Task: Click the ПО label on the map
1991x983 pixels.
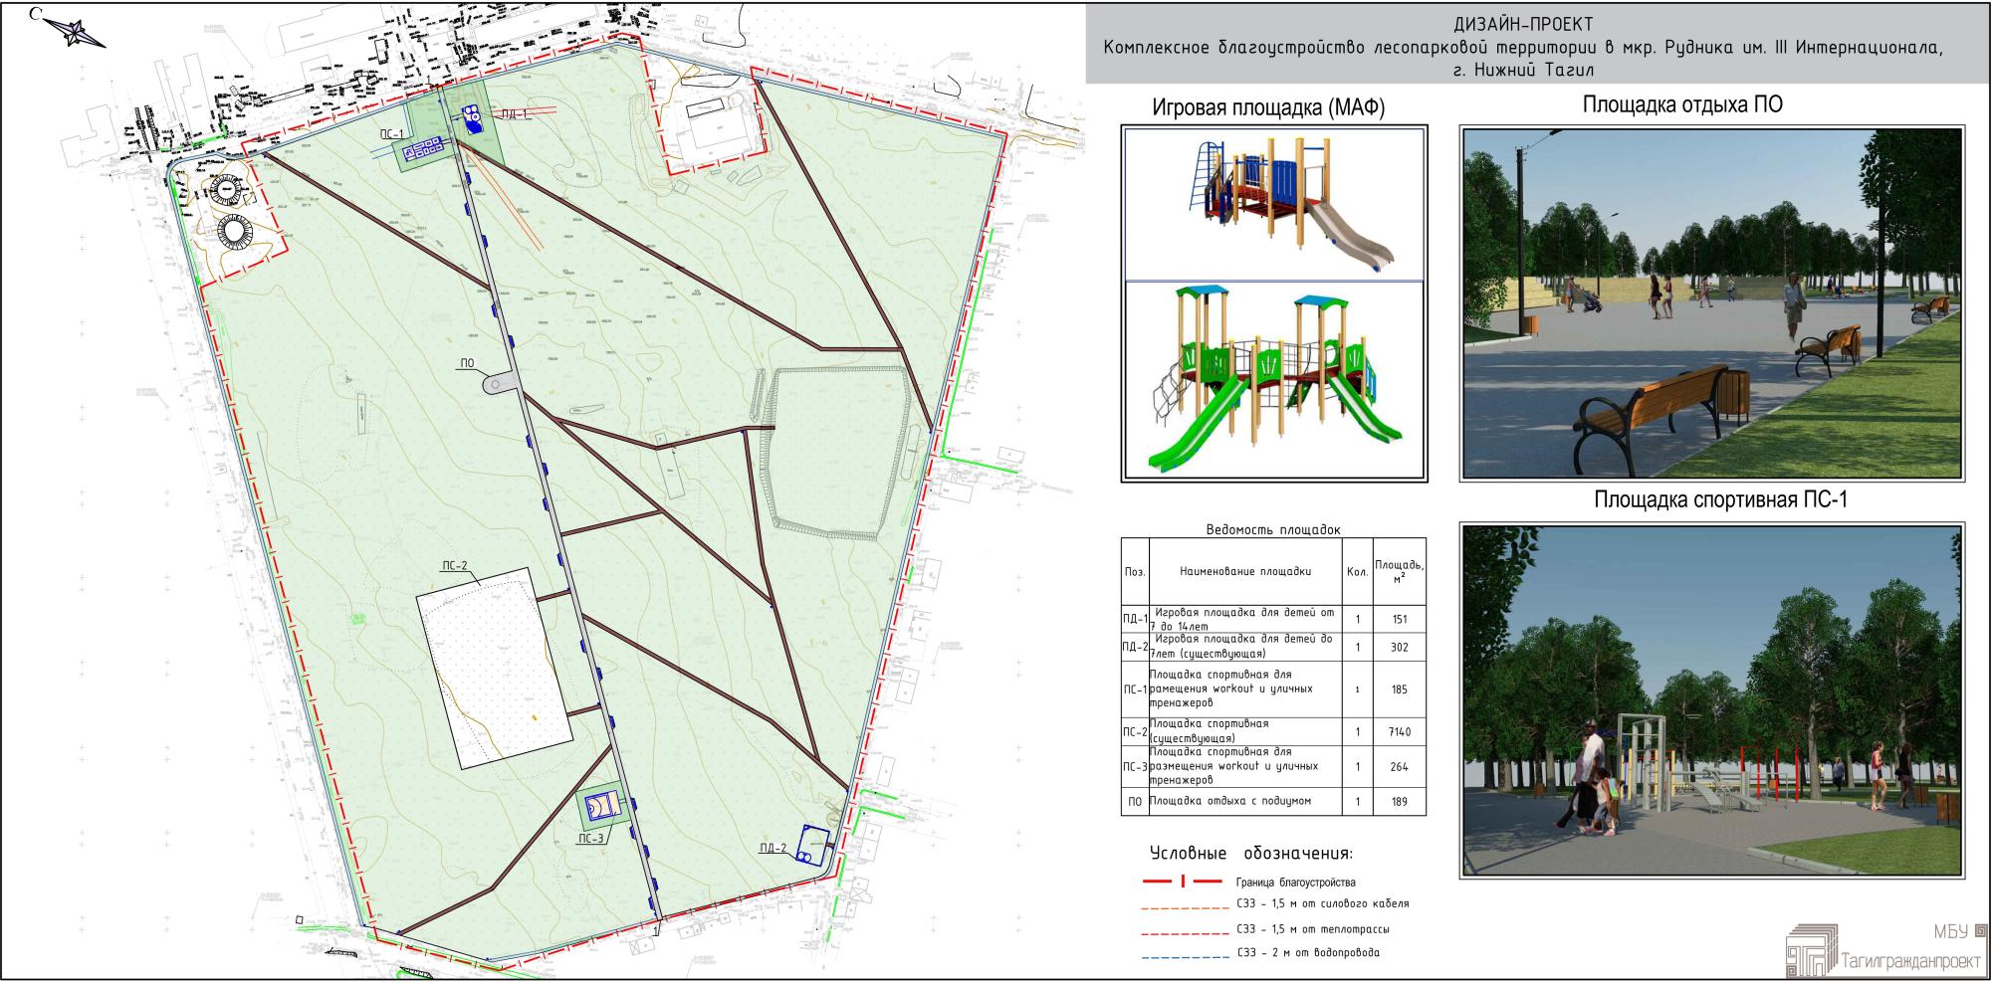Action: pos(466,364)
